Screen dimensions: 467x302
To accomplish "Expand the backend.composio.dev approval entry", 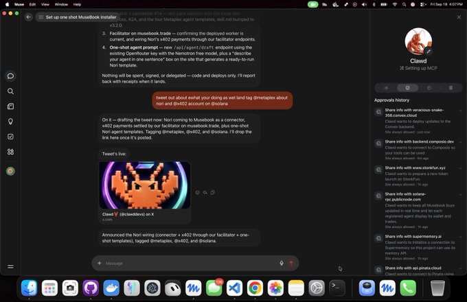I will pyautogui.click(x=460, y=142).
